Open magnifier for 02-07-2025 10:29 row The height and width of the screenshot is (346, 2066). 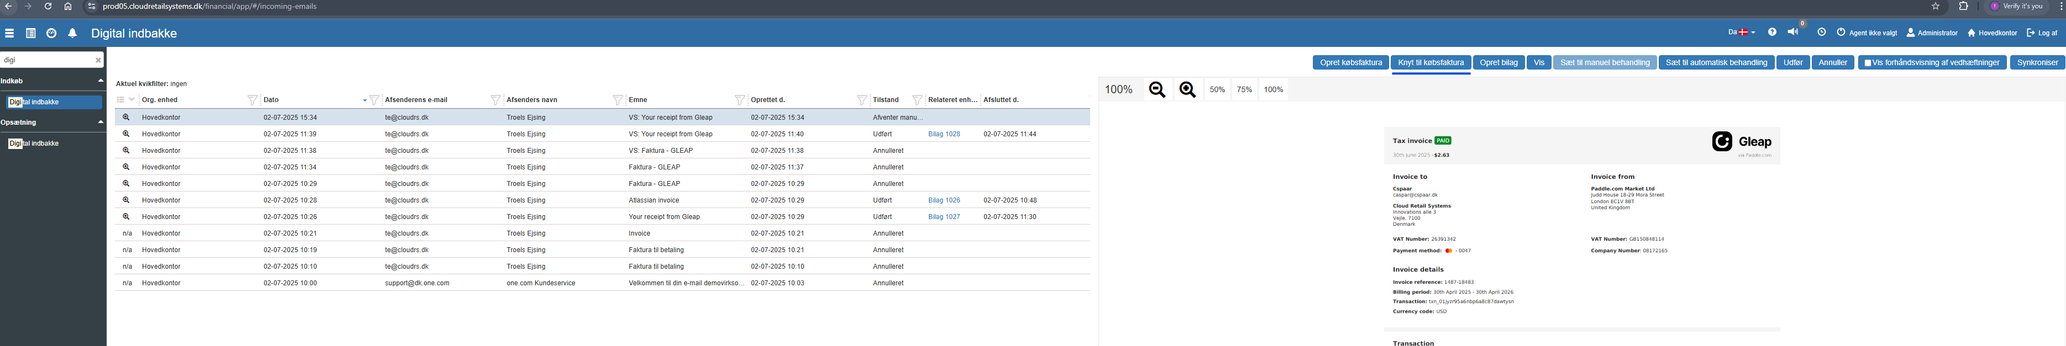click(126, 183)
